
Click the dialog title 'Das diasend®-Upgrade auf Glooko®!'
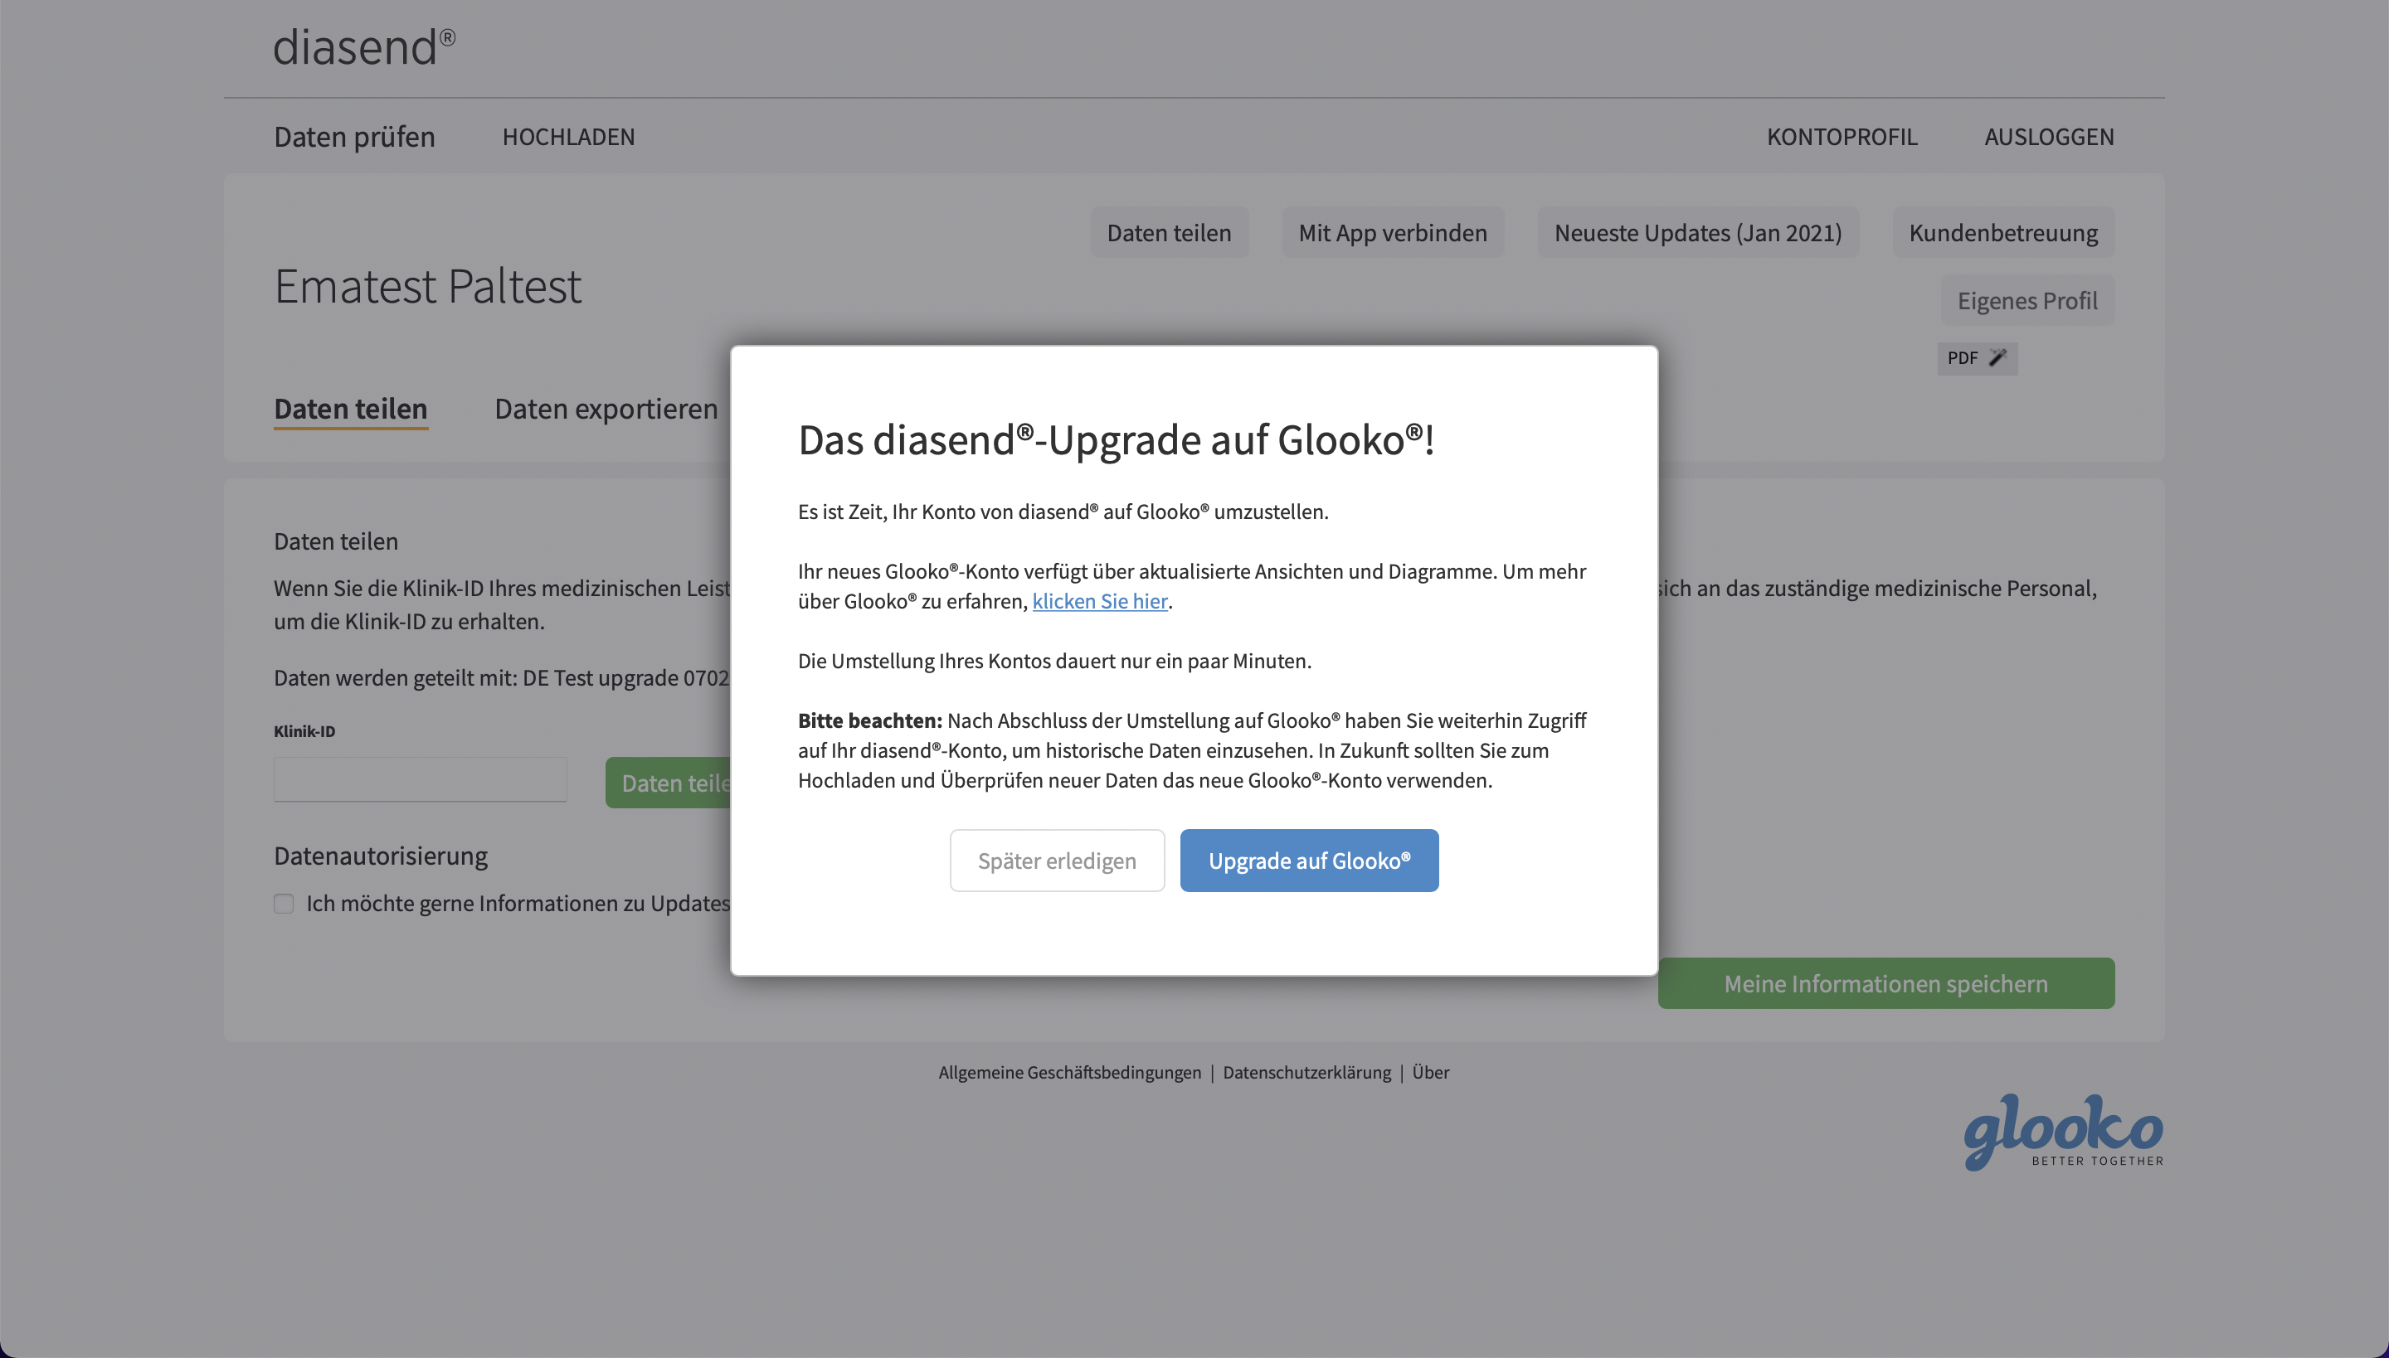pyautogui.click(x=1117, y=440)
